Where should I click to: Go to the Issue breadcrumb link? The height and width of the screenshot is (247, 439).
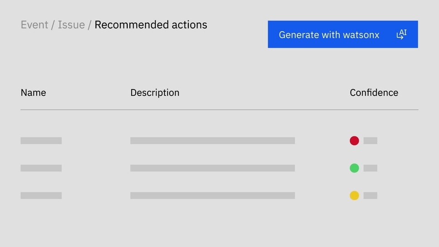point(71,24)
